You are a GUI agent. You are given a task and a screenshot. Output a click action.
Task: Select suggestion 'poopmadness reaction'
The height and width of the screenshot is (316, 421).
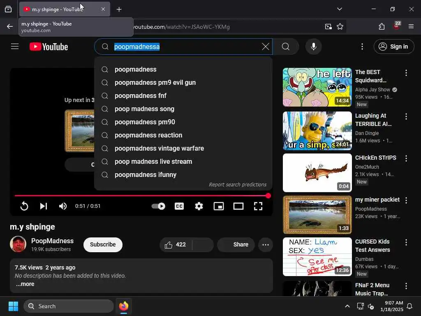183,135
